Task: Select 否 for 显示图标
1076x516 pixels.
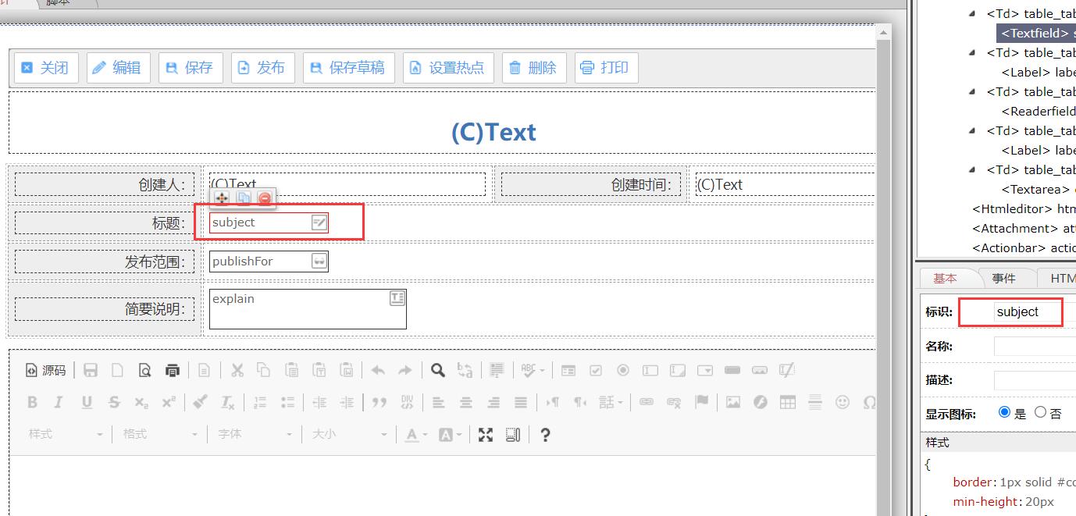Action: click(x=1040, y=412)
